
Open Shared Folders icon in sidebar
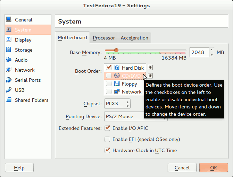click(x=9, y=100)
